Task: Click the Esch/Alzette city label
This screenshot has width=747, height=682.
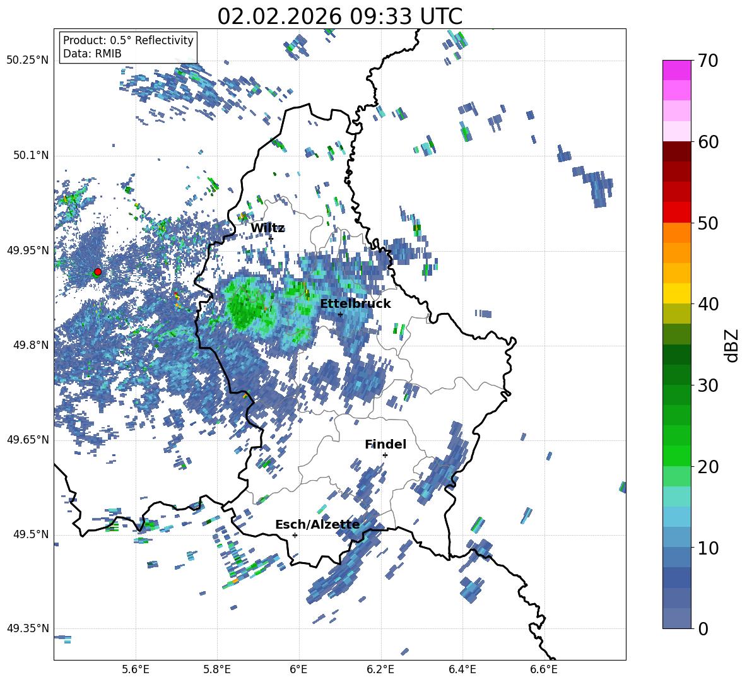Action: click(x=317, y=524)
